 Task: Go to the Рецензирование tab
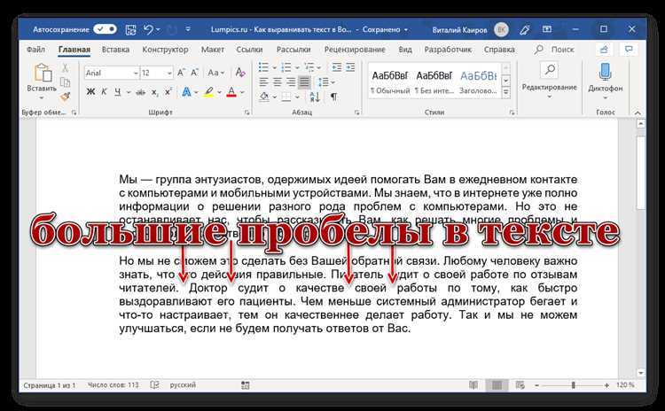tap(355, 50)
